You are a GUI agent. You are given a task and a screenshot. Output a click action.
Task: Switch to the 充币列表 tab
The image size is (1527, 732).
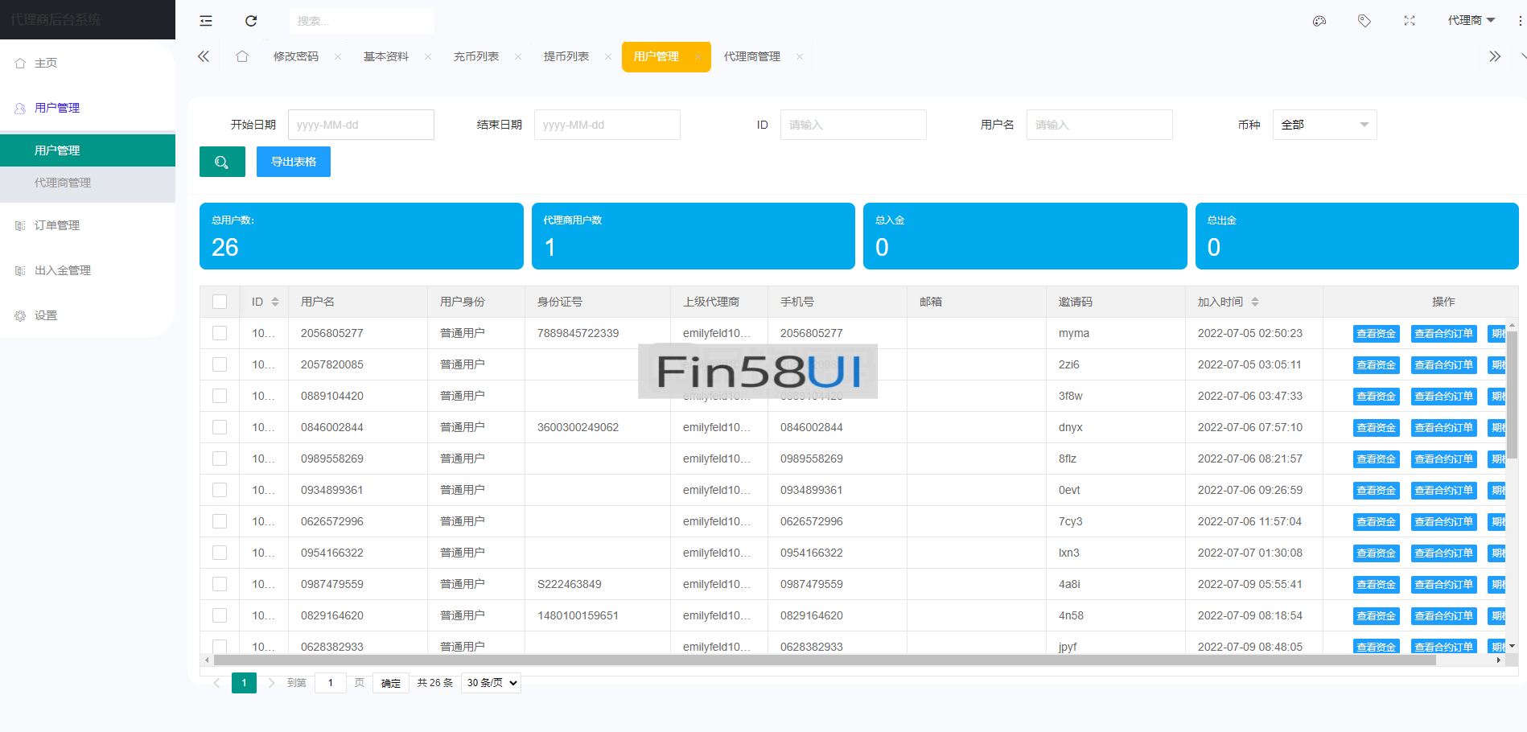pyautogui.click(x=476, y=56)
